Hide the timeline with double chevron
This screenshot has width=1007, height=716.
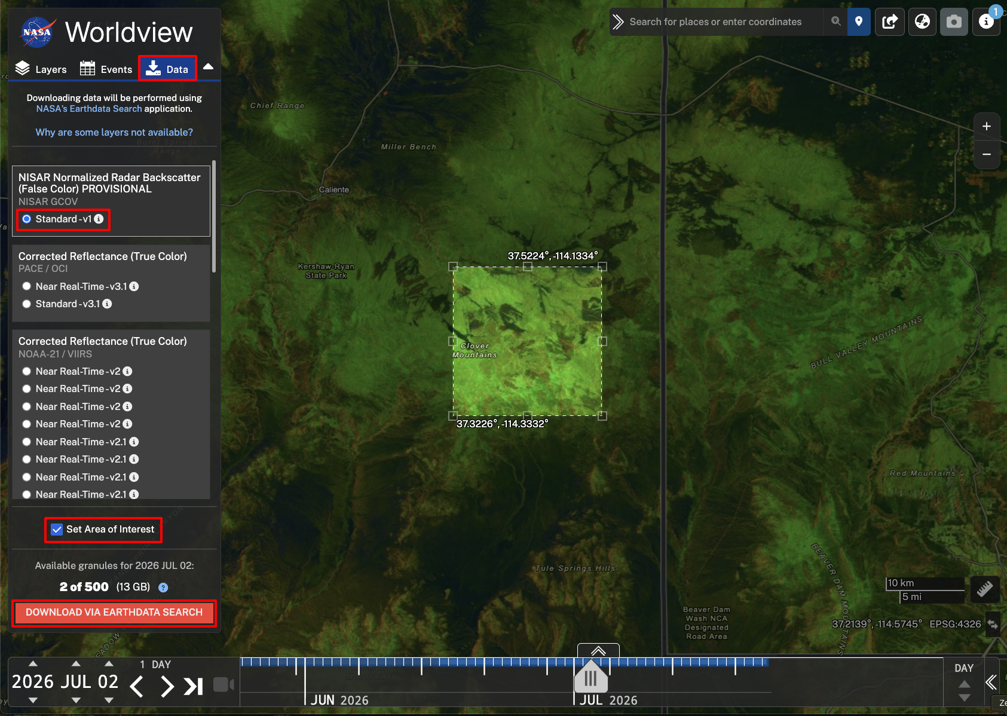click(991, 682)
